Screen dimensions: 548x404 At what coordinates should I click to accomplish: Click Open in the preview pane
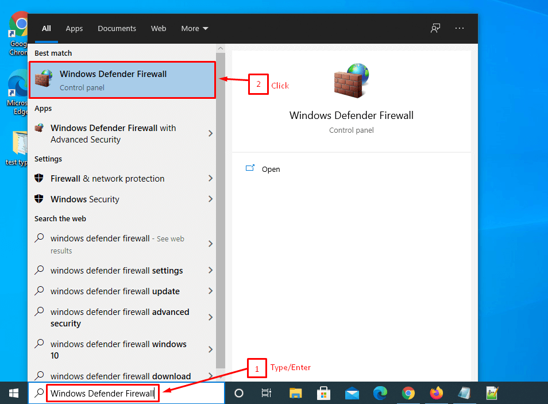click(271, 170)
